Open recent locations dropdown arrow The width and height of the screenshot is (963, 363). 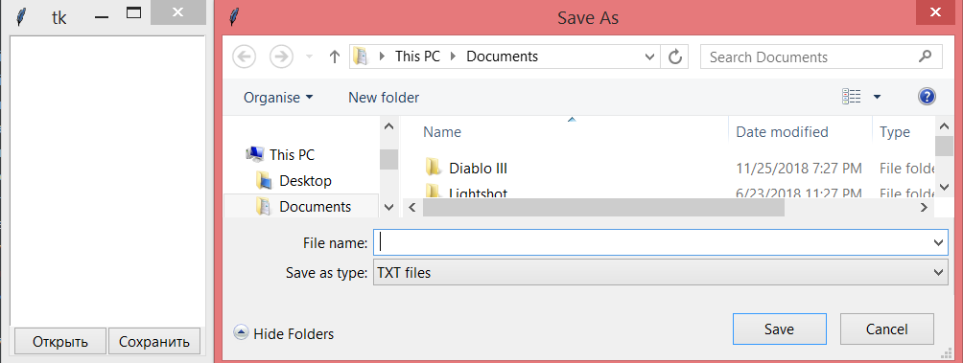click(310, 57)
